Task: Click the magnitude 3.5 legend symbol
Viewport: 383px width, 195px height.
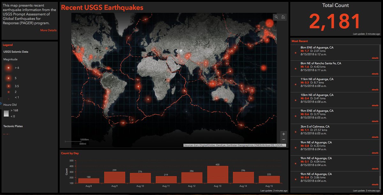Action: point(8,86)
